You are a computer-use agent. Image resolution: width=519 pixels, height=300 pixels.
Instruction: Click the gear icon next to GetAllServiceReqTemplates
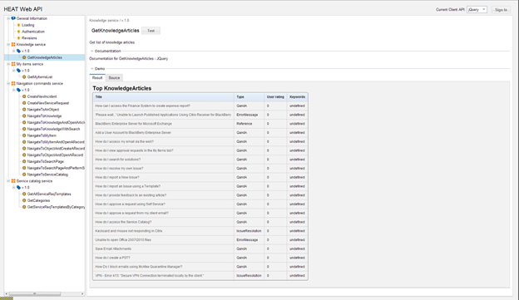(24, 194)
